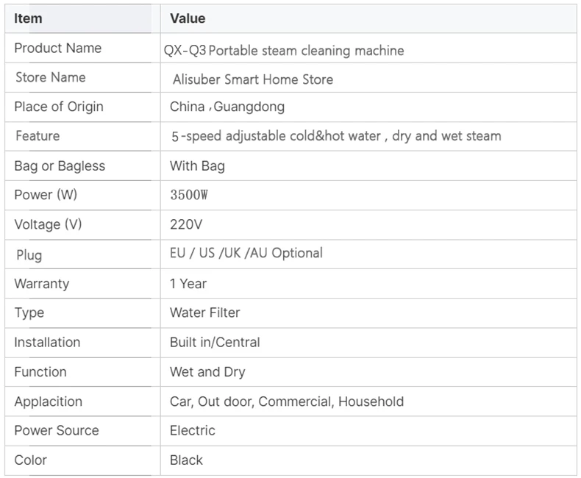The height and width of the screenshot is (478, 581).
Task: Click the Place of Origin label
Action: 59,107
